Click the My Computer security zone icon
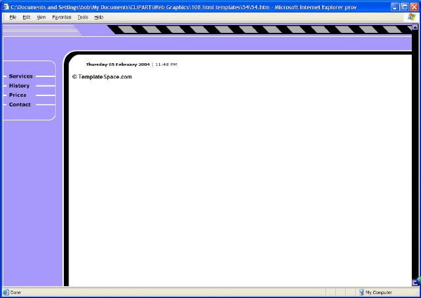This screenshot has width=421, height=298. [x=361, y=292]
